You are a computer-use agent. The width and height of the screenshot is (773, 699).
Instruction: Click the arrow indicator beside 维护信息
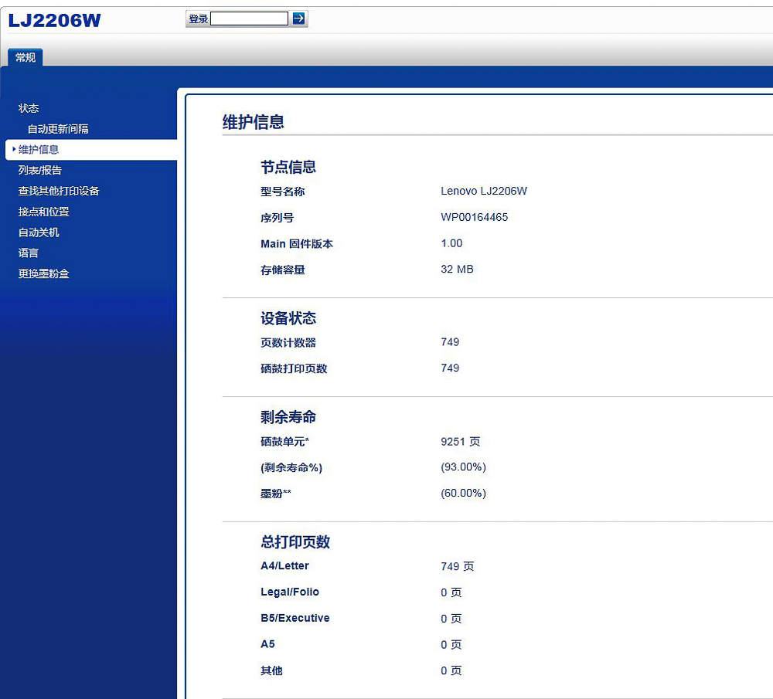tap(13, 150)
